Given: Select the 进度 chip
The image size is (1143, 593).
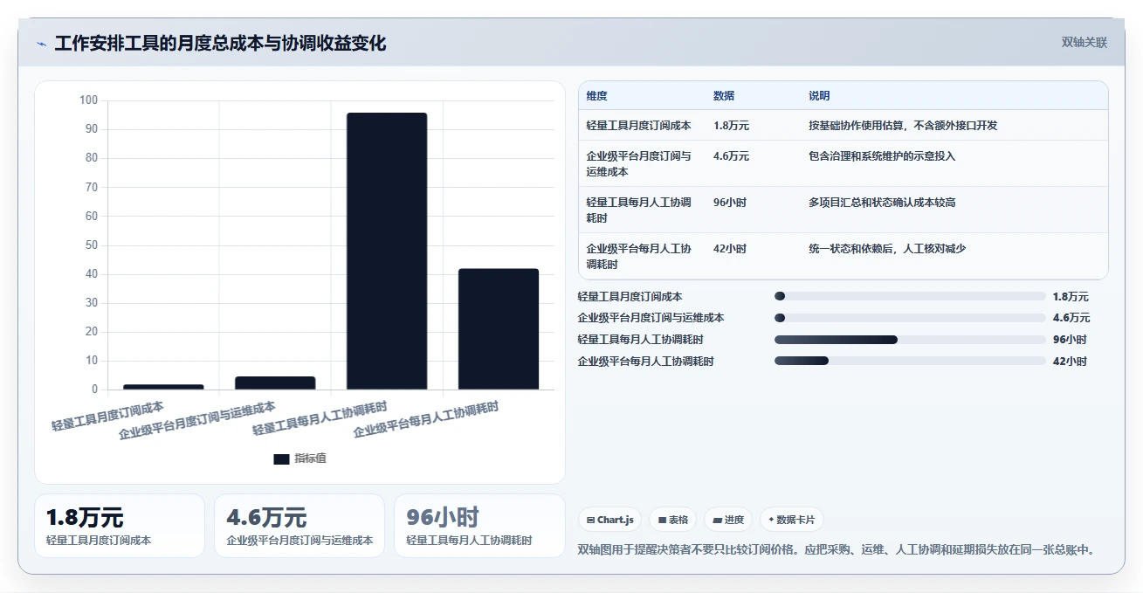Looking at the screenshot, I should point(728,520).
